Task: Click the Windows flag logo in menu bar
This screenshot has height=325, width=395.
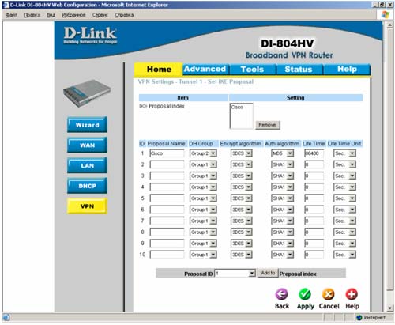Action: 386,15
